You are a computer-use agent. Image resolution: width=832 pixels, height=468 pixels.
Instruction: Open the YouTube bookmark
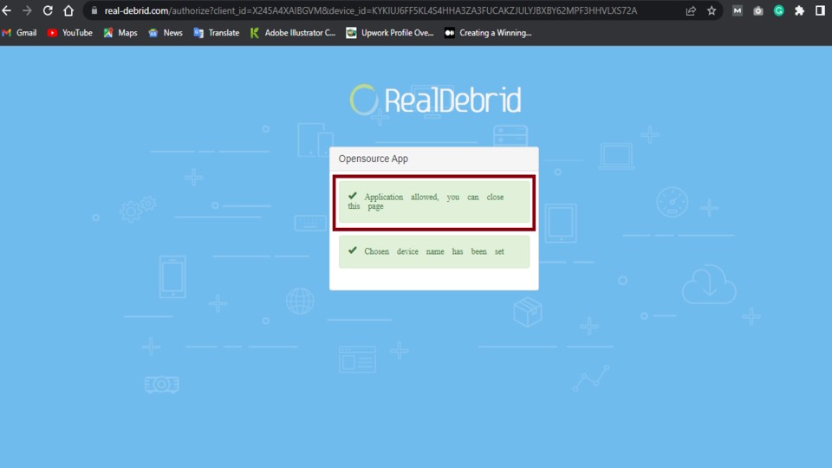pos(70,33)
